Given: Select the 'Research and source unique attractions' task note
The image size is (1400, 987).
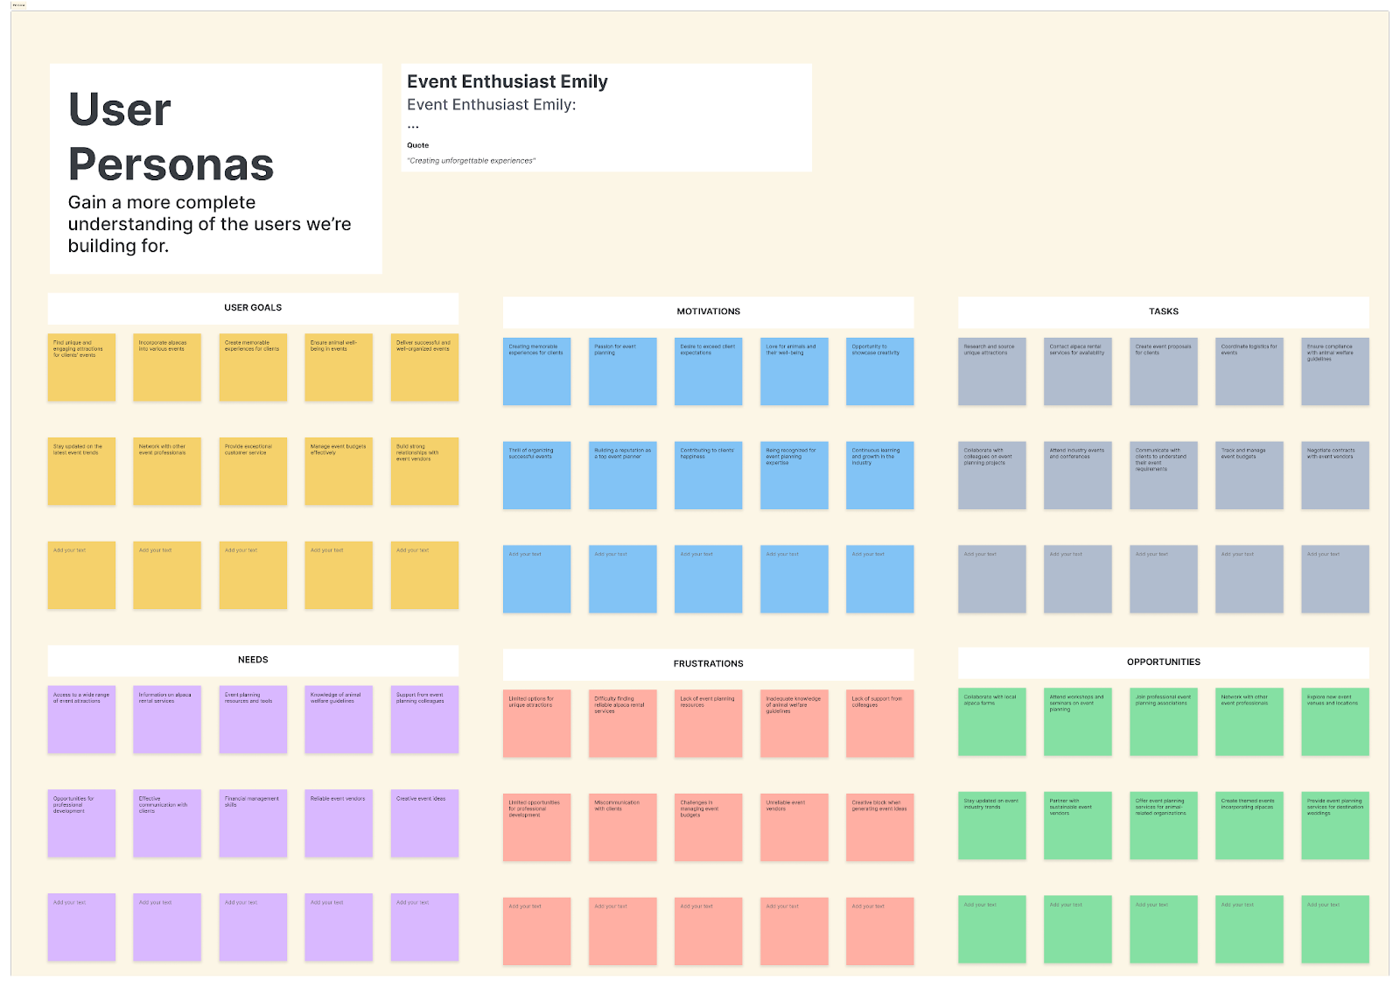Looking at the screenshot, I should click(992, 371).
